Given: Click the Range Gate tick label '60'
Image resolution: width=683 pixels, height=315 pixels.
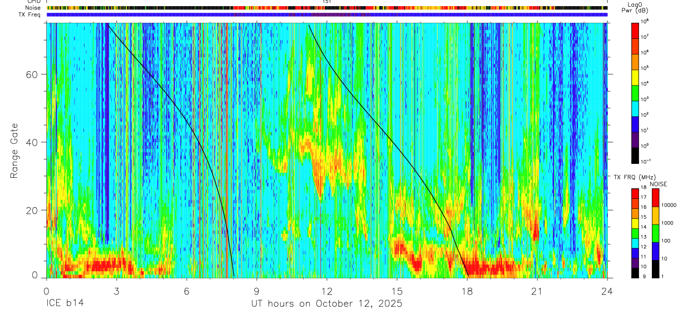Looking at the screenshot, I should [33, 74].
